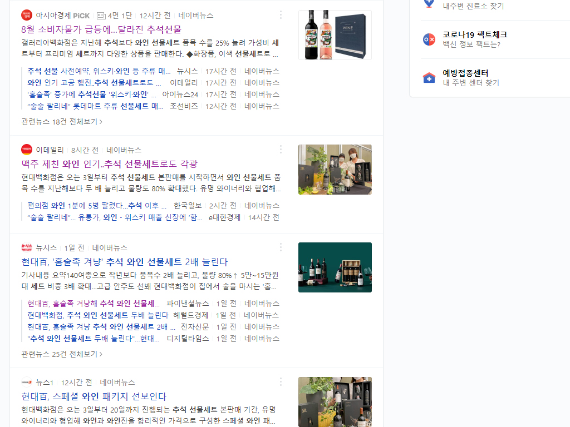Click 네이버뉴스 link next to 아시아경제 12시간 전
This screenshot has height=427, width=570.
(x=196, y=16)
